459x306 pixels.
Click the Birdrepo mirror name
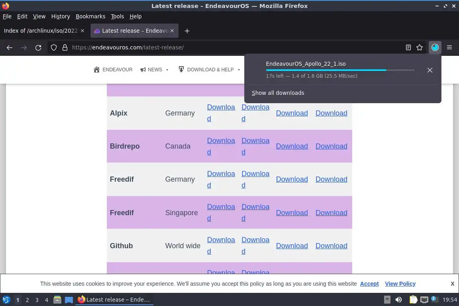pyautogui.click(x=125, y=146)
